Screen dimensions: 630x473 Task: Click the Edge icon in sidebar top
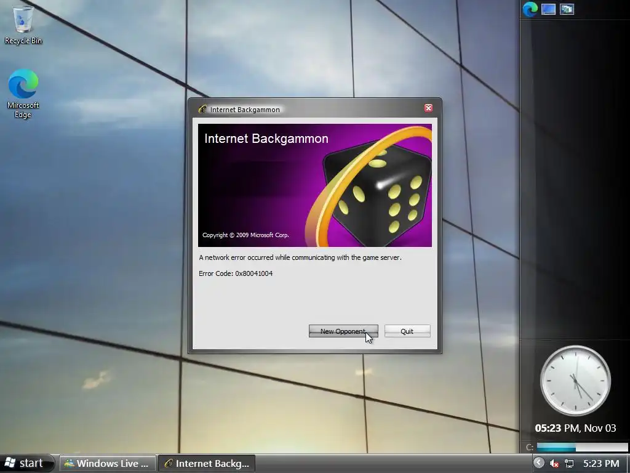pyautogui.click(x=530, y=9)
